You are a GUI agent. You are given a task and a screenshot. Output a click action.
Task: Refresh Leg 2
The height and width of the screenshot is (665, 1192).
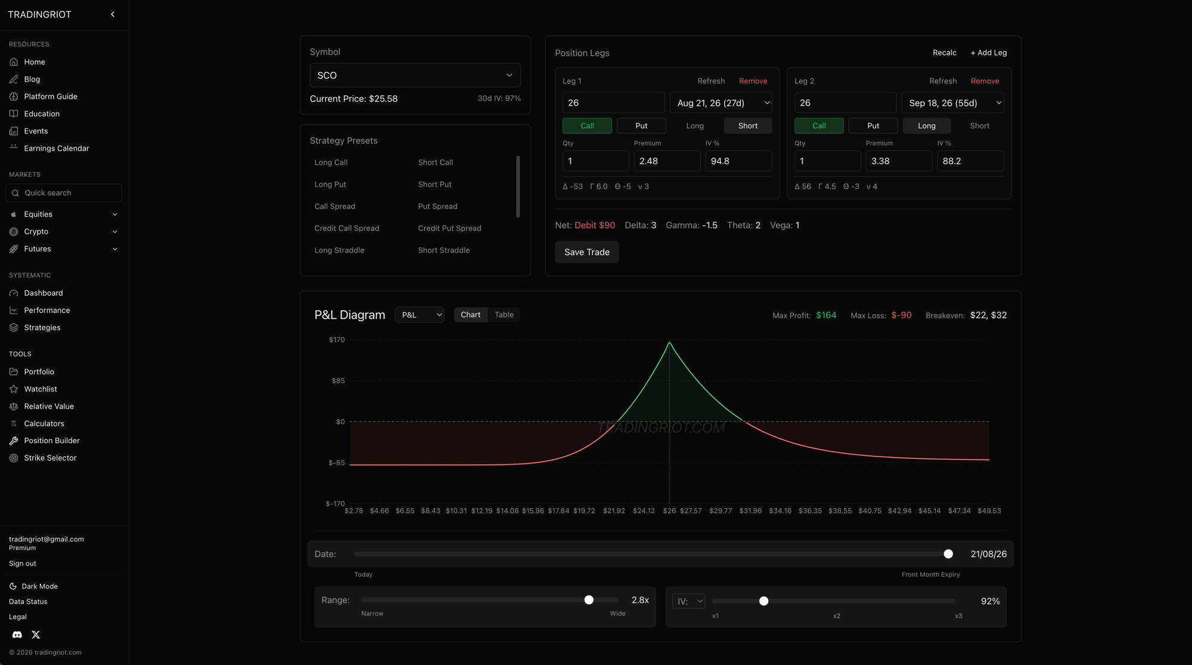tap(943, 81)
